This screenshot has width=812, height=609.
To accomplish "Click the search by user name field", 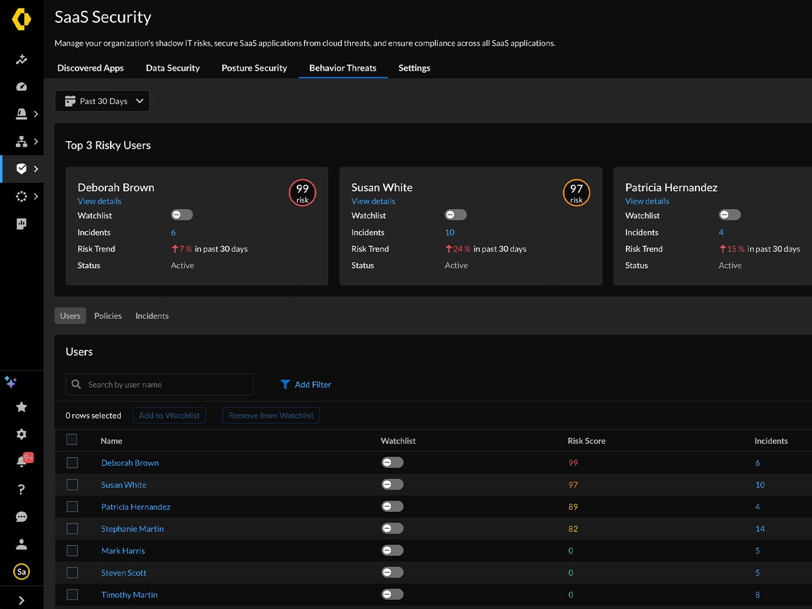I will pyautogui.click(x=159, y=384).
